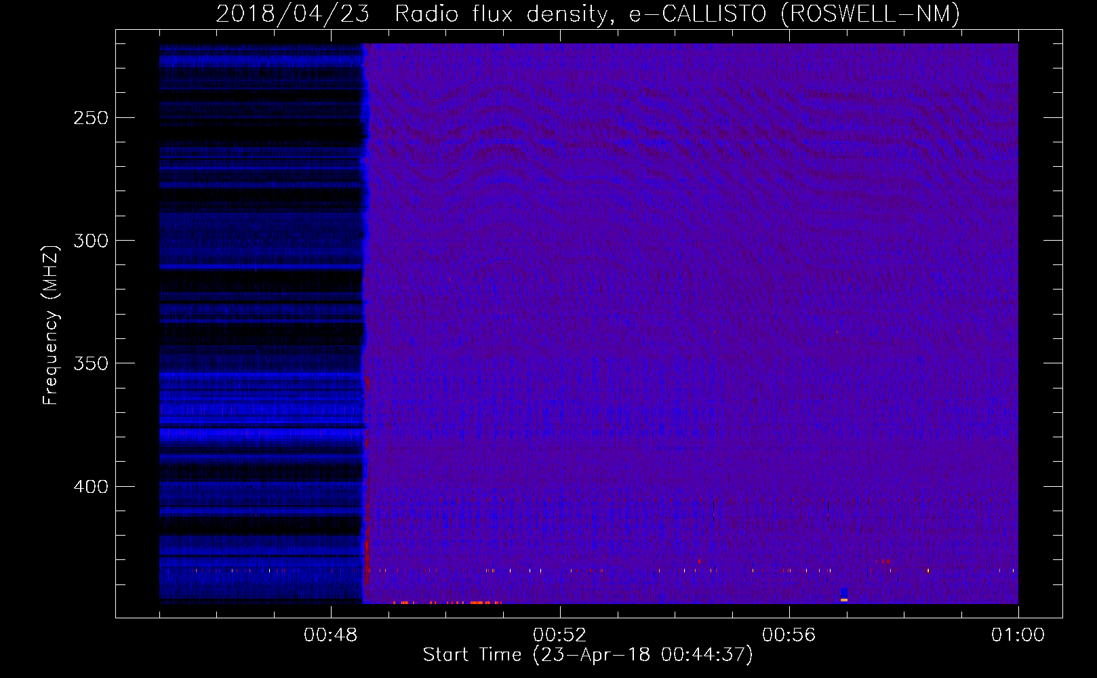Select the 350 frequency tick label
This screenshot has height=678, width=1097.
click(91, 363)
